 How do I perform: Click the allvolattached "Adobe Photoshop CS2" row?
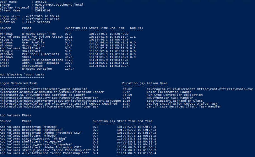pyautogui.click(x=78, y=153)
